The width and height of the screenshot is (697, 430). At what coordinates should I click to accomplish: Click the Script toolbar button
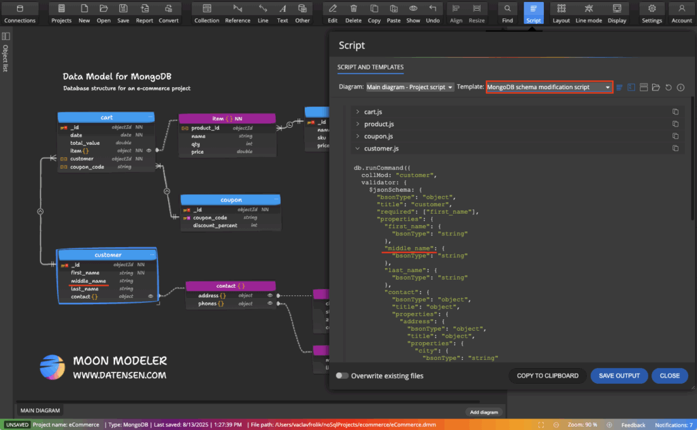[534, 14]
